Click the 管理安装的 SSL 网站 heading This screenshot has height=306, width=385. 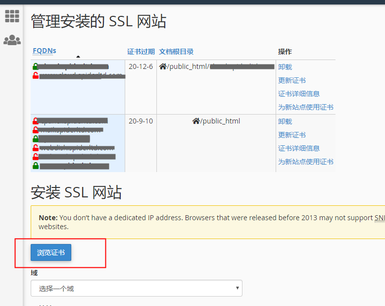[x=98, y=21]
